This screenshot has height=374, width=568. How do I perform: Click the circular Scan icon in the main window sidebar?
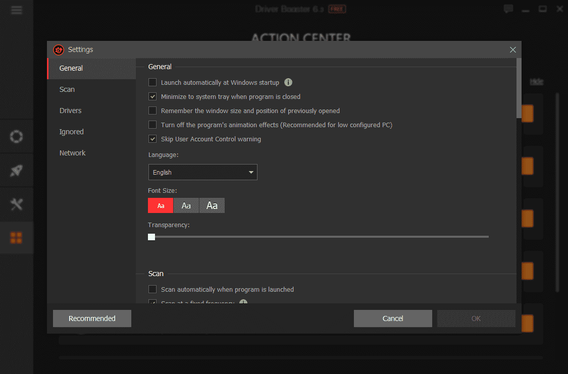[16, 136]
